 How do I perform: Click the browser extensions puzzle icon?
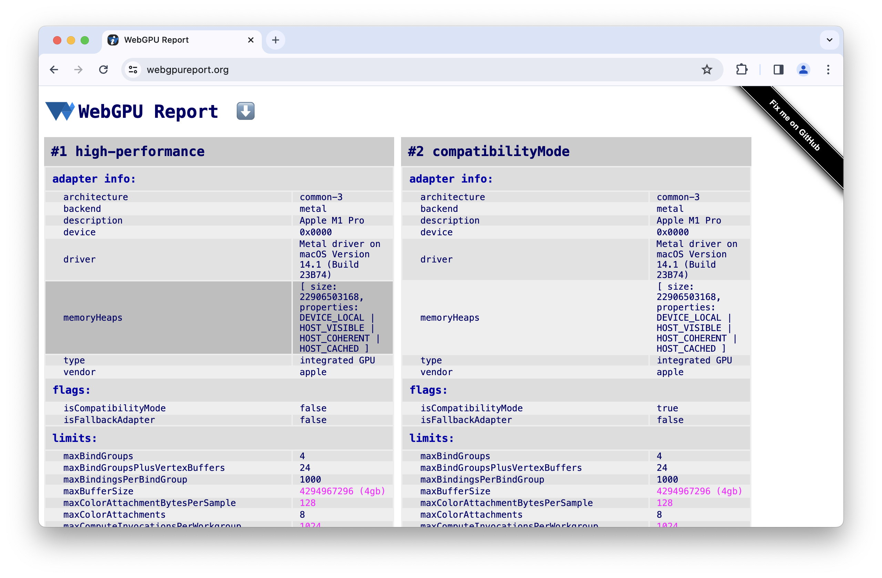click(x=742, y=70)
